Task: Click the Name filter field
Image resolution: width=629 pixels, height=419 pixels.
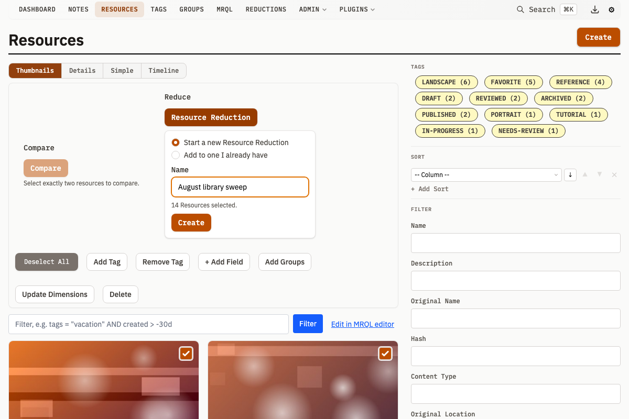Action: click(x=515, y=243)
